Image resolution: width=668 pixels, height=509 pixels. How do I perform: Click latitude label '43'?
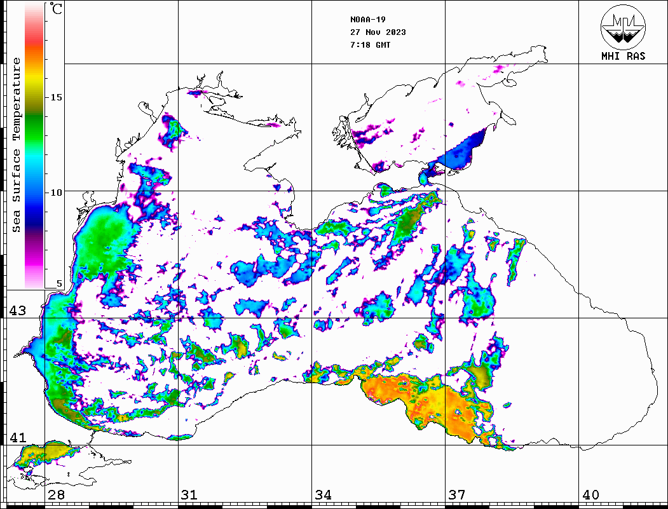tap(18, 311)
